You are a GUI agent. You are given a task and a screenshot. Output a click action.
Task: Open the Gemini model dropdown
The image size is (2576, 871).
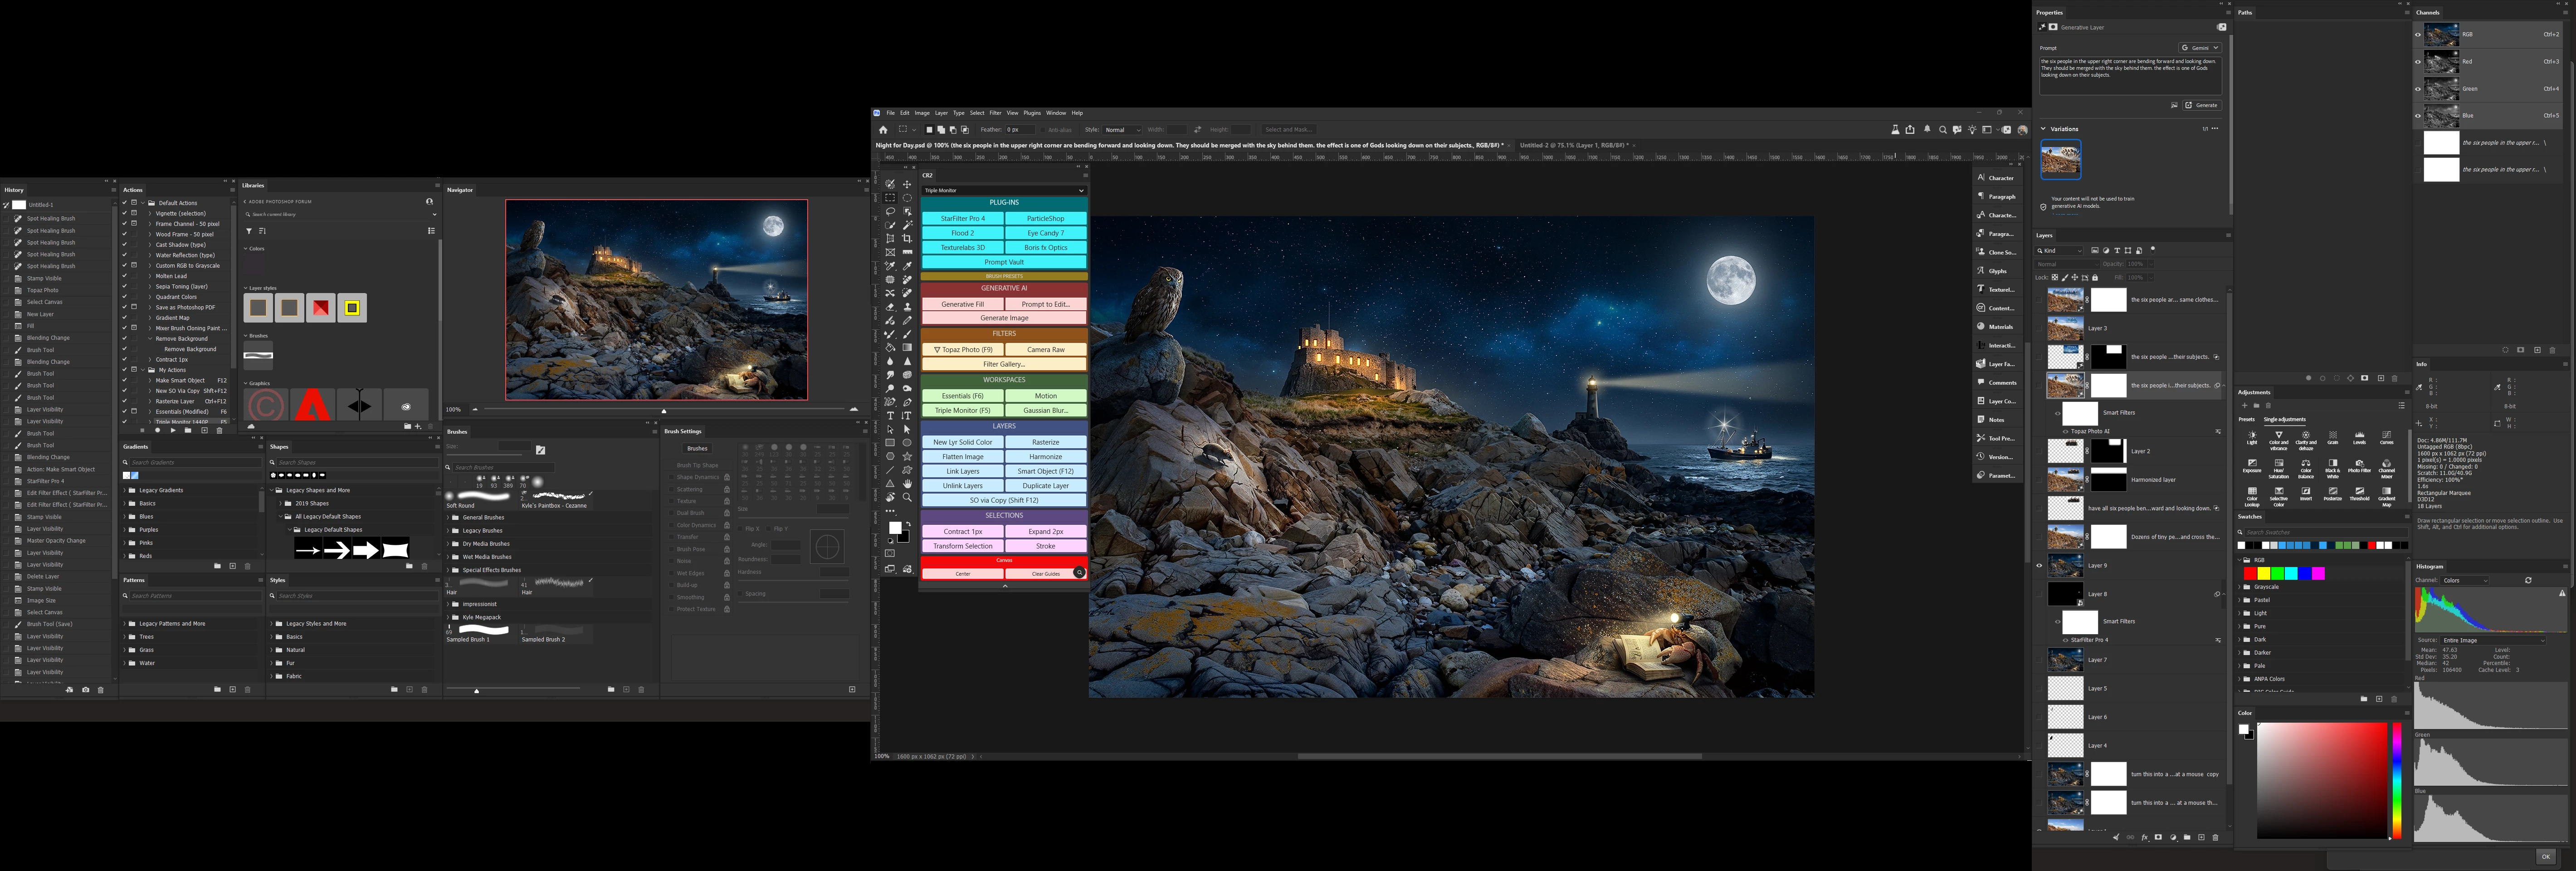[2200, 48]
